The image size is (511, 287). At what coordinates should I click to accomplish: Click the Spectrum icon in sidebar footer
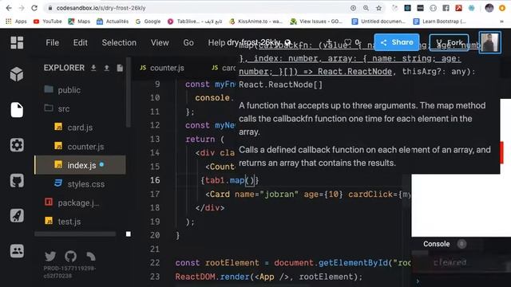point(90,257)
